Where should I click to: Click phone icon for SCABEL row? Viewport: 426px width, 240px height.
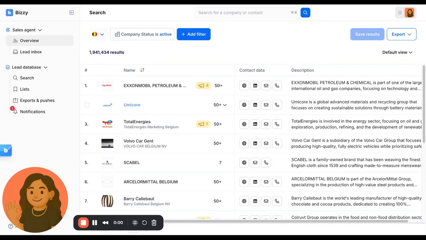tap(266, 163)
